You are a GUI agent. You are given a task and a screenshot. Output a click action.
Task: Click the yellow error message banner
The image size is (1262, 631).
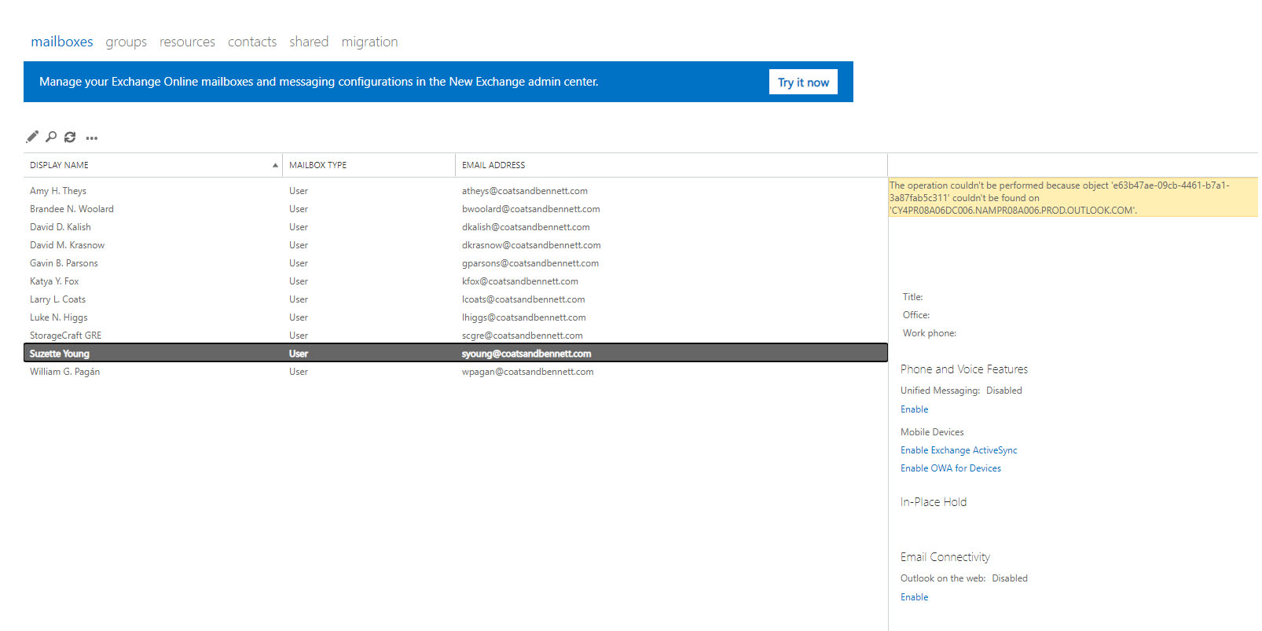1073,197
